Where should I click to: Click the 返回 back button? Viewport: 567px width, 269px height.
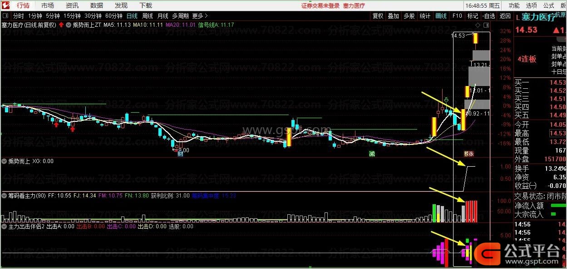pyautogui.click(x=505, y=16)
